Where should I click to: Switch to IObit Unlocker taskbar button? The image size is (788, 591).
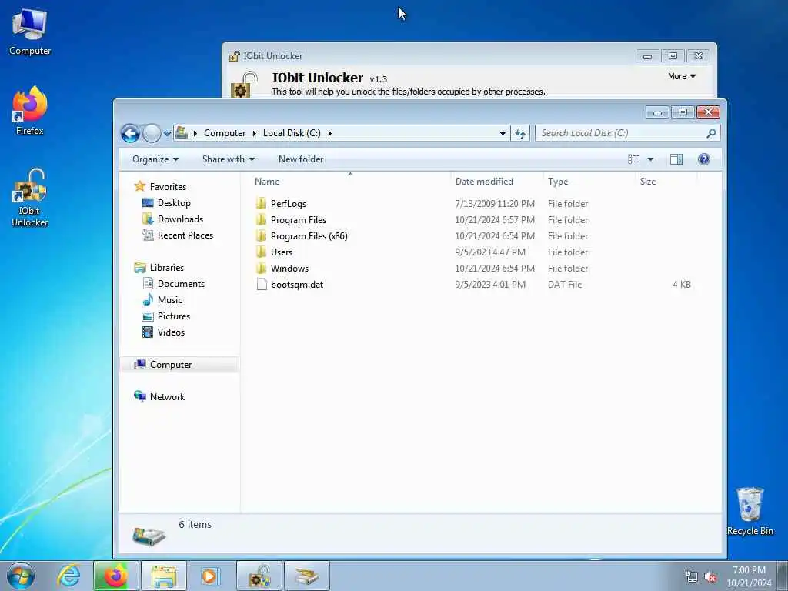[x=259, y=576]
